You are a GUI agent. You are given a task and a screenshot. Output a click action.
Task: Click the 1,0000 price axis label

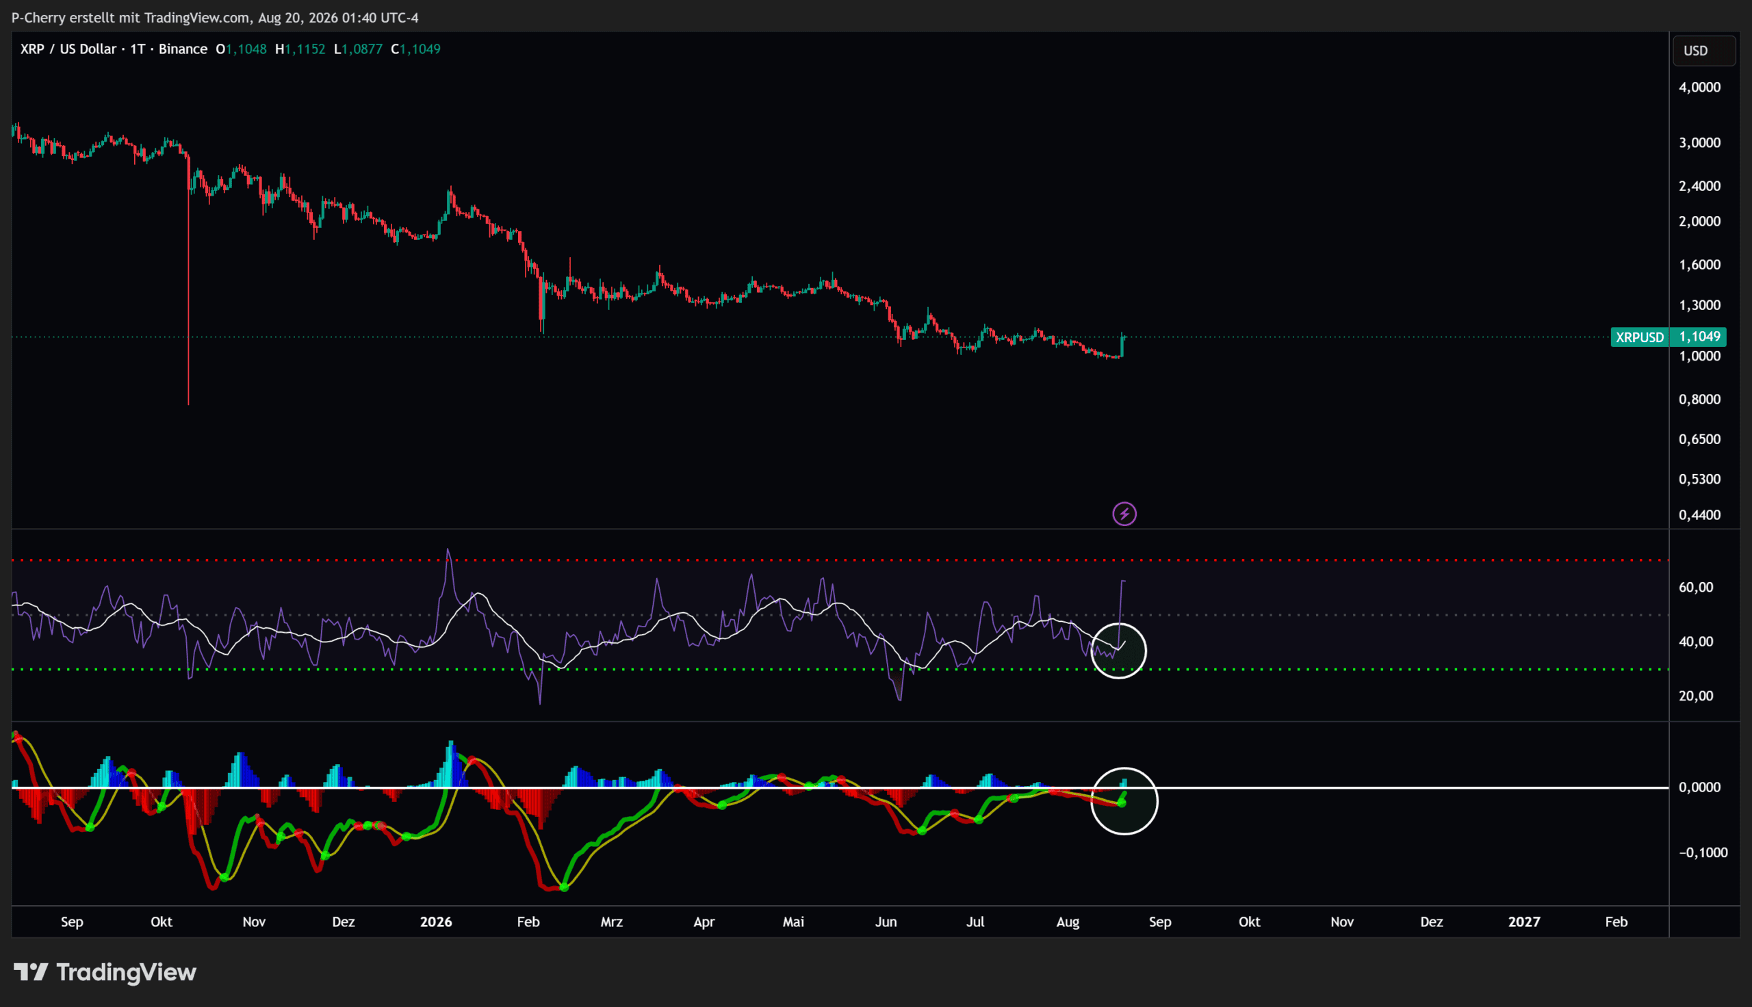tap(1699, 356)
